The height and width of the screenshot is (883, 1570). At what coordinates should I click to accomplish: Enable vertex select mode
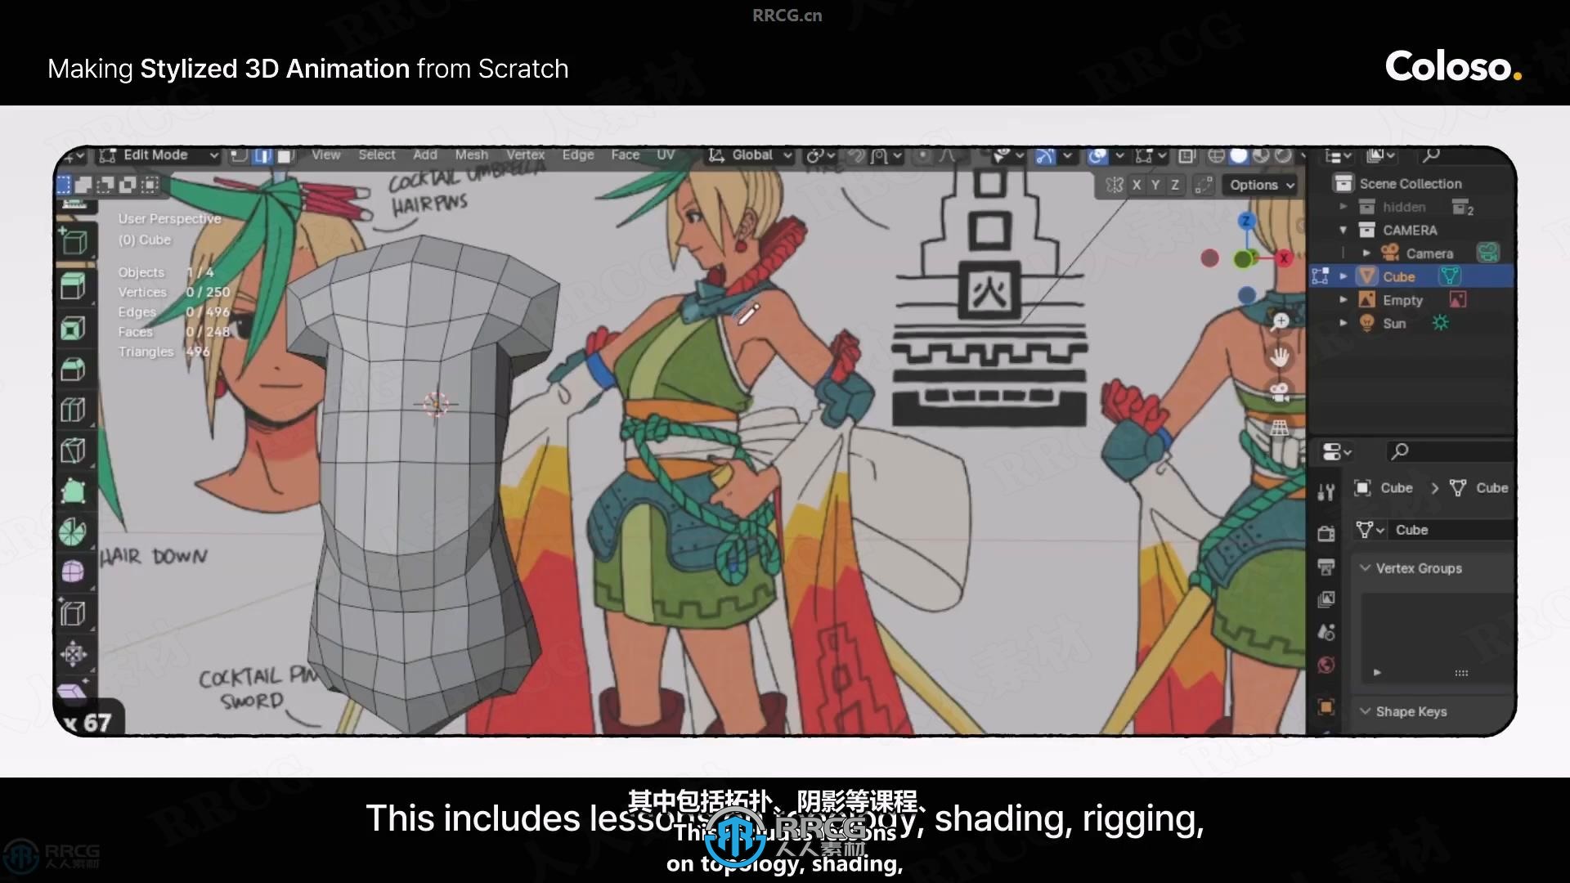240,155
